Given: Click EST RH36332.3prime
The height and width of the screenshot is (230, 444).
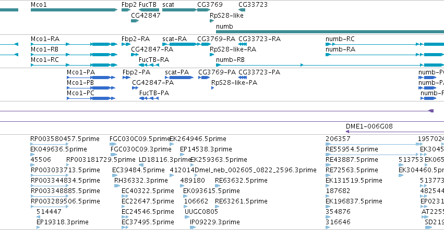Looking at the screenshot, I should click(x=117, y=186).
